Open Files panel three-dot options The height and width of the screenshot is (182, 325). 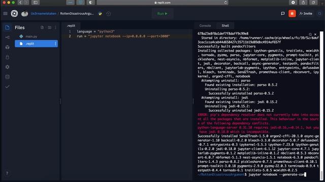click(55, 27)
